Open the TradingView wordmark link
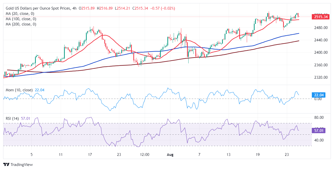The height and width of the screenshot is (170, 334). (21, 164)
